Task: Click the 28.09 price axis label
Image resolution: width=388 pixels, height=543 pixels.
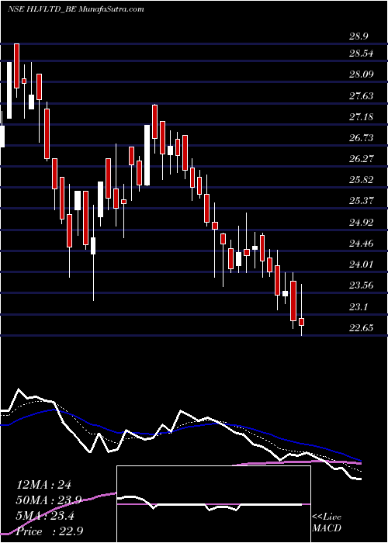Action: point(362,74)
